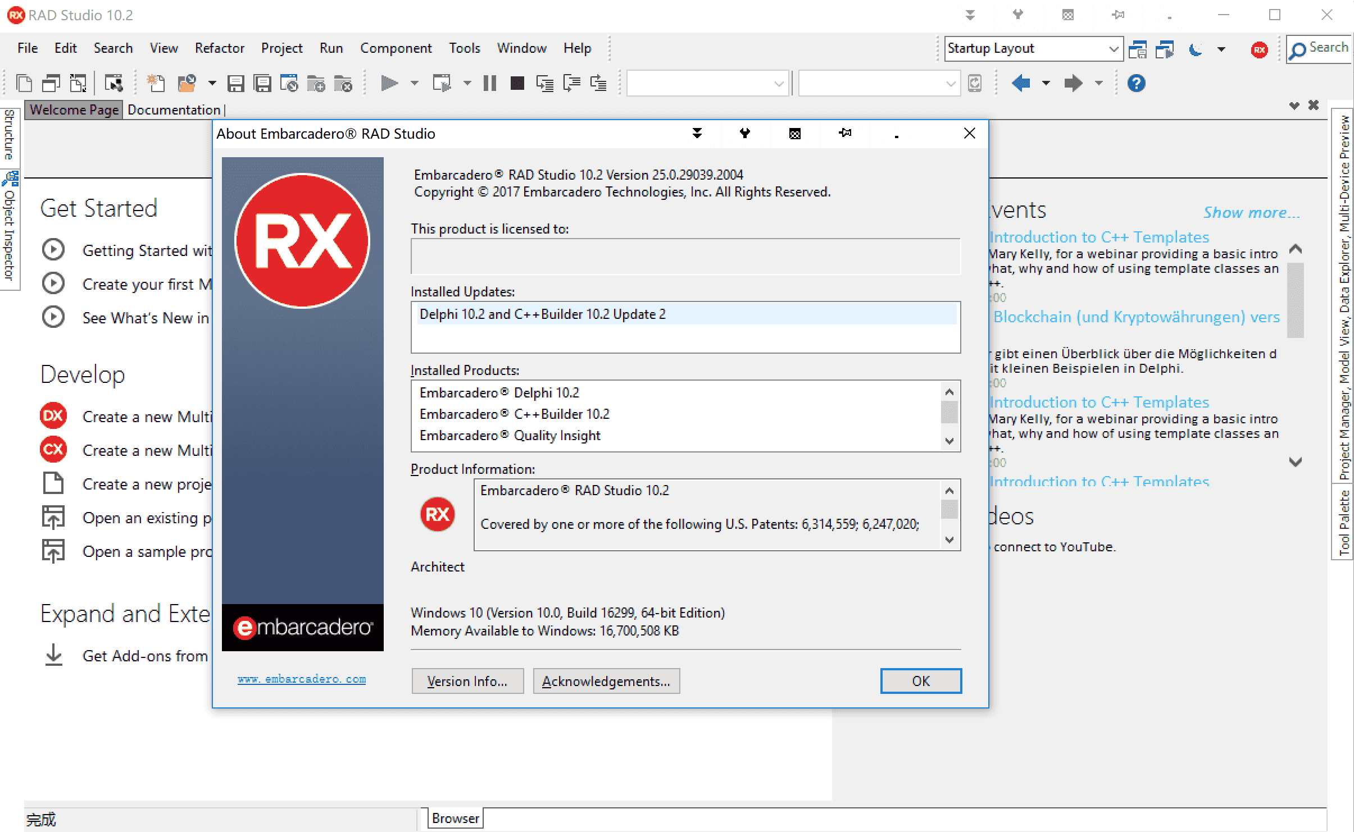Open the second empty toolbar combo box
Image resolution: width=1354 pixels, height=832 pixels.
click(x=879, y=83)
